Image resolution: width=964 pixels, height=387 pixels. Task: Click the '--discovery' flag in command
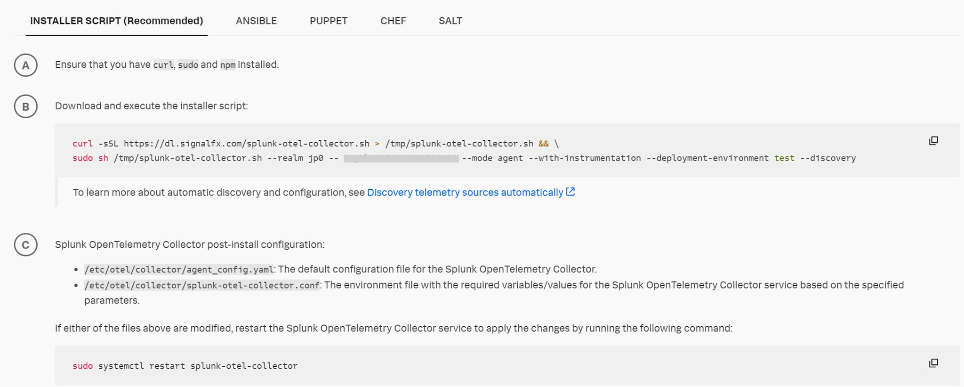(828, 158)
